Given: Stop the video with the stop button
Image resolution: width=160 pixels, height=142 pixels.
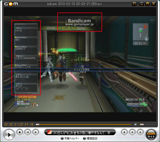Looking at the screenshot, I should pos(20,132).
